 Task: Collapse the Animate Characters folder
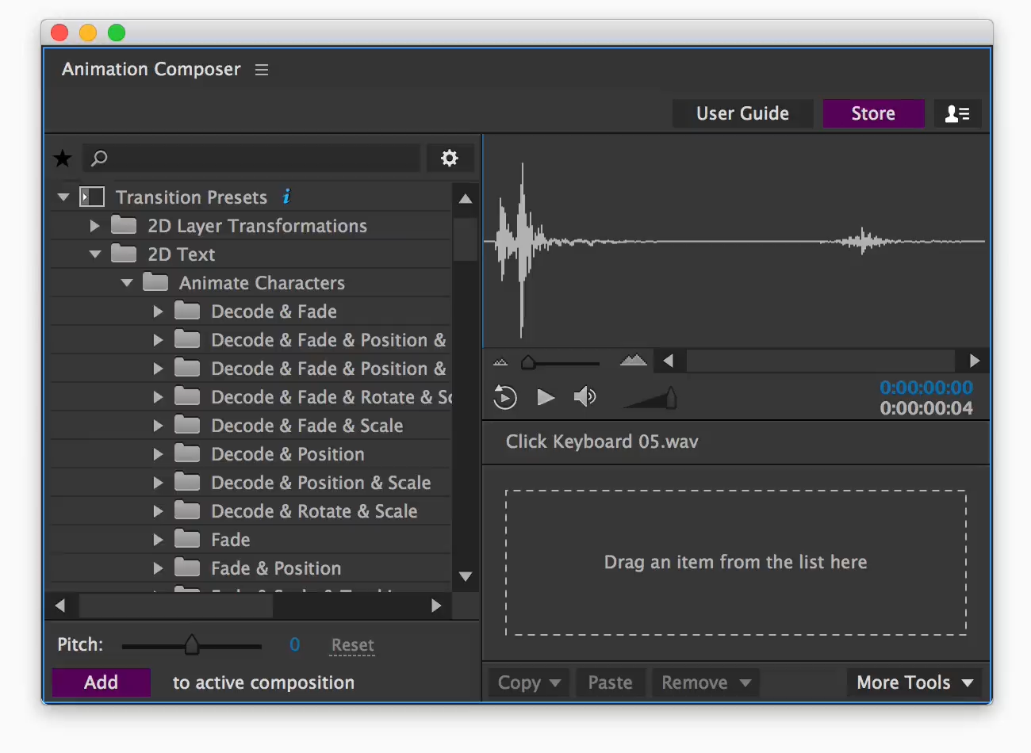[x=127, y=283]
